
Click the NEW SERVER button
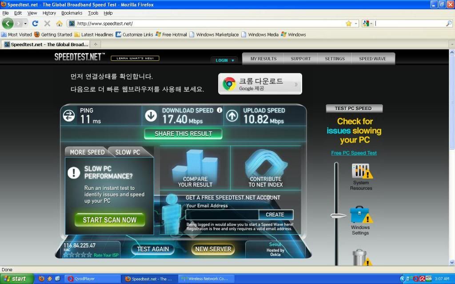(x=213, y=249)
